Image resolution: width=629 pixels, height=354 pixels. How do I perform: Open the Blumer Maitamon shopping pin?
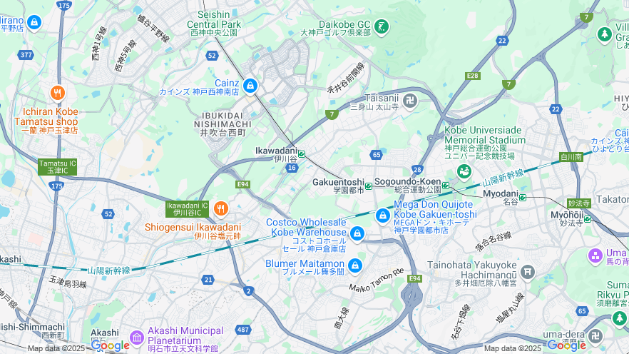[x=354, y=265]
